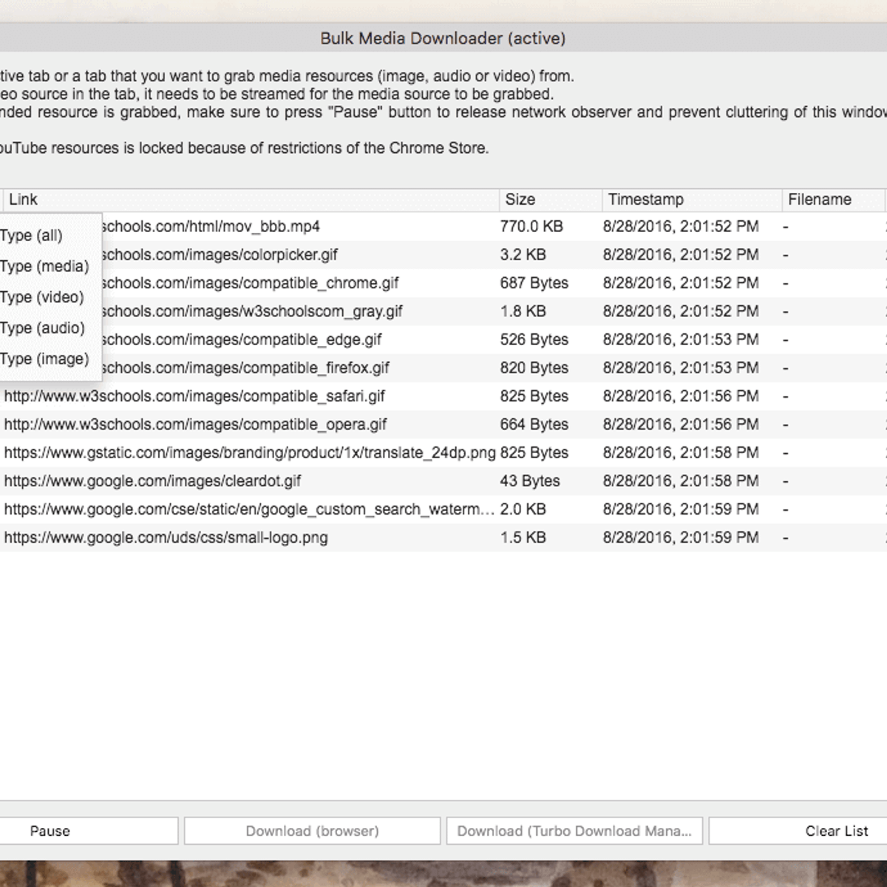Sort by the Size column header

pyautogui.click(x=551, y=200)
